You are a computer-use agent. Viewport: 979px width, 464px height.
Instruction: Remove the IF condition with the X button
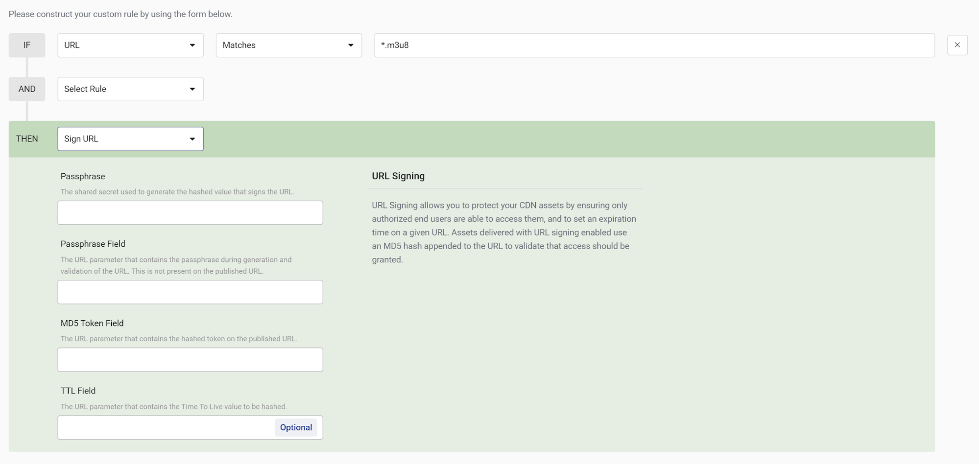click(957, 45)
